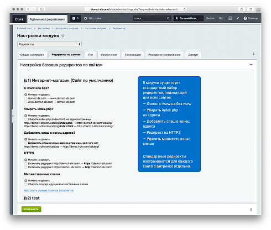The width and height of the screenshot is (271, 230).
Task: Select www.demo.t-dir.com → demo.t-dir.com radio option
Action: tap(25, 102)
